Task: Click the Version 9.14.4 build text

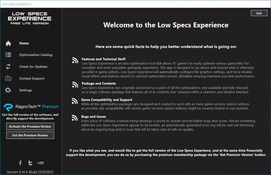Action: click(x=30, y=172)
